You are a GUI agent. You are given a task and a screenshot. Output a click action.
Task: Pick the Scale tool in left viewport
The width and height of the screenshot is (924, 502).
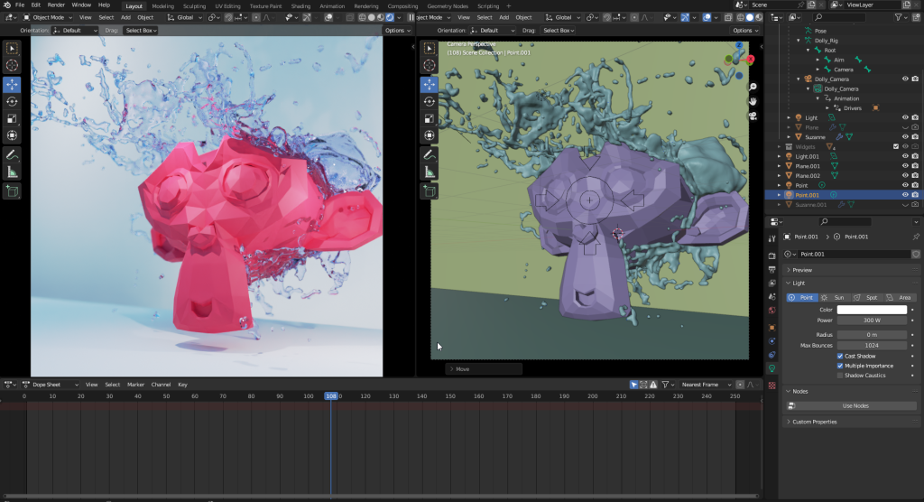point(12,118)
